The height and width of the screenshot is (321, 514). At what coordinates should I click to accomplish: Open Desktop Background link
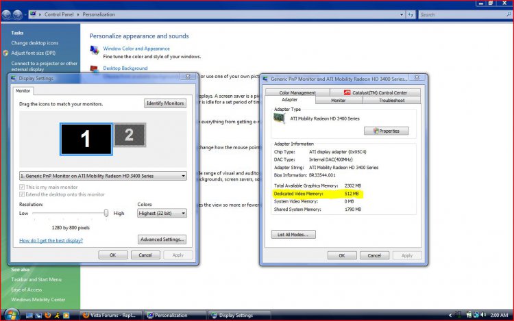click(x=125, y=68)
